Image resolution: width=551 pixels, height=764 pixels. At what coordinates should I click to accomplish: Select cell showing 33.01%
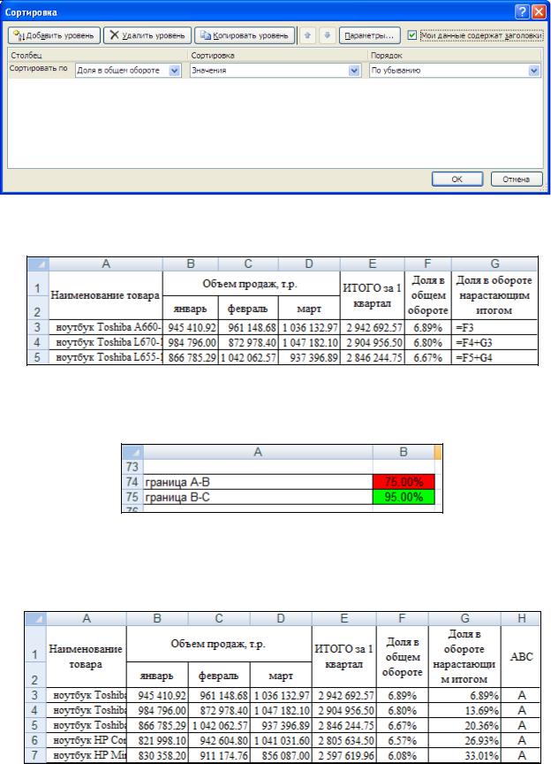pos(464,756)
